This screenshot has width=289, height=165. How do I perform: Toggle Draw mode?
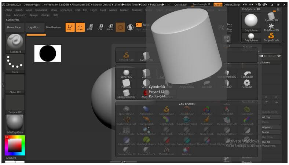click(x=80, y=27)
